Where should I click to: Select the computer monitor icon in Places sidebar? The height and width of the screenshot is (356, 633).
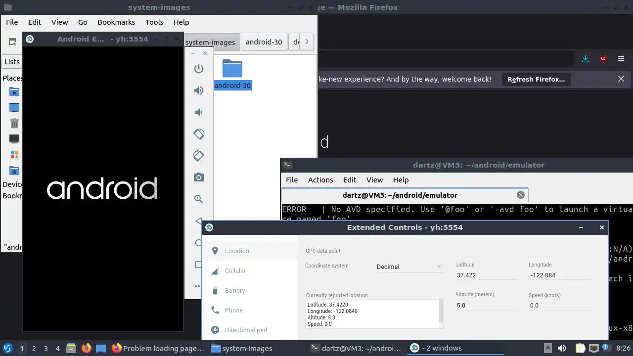coord(14,139)
